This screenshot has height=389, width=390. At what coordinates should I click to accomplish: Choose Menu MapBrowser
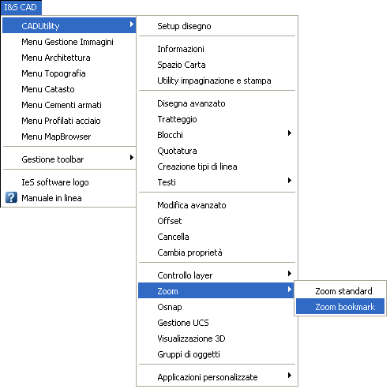coord(69,137)
